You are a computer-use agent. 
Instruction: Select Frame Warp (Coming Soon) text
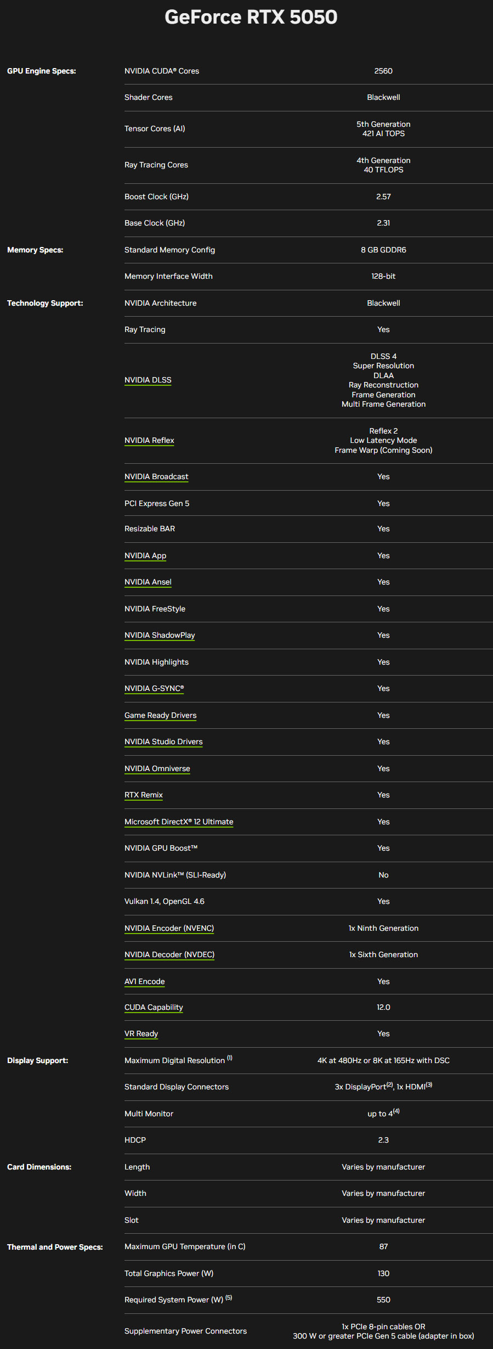(x=383, y=450)
